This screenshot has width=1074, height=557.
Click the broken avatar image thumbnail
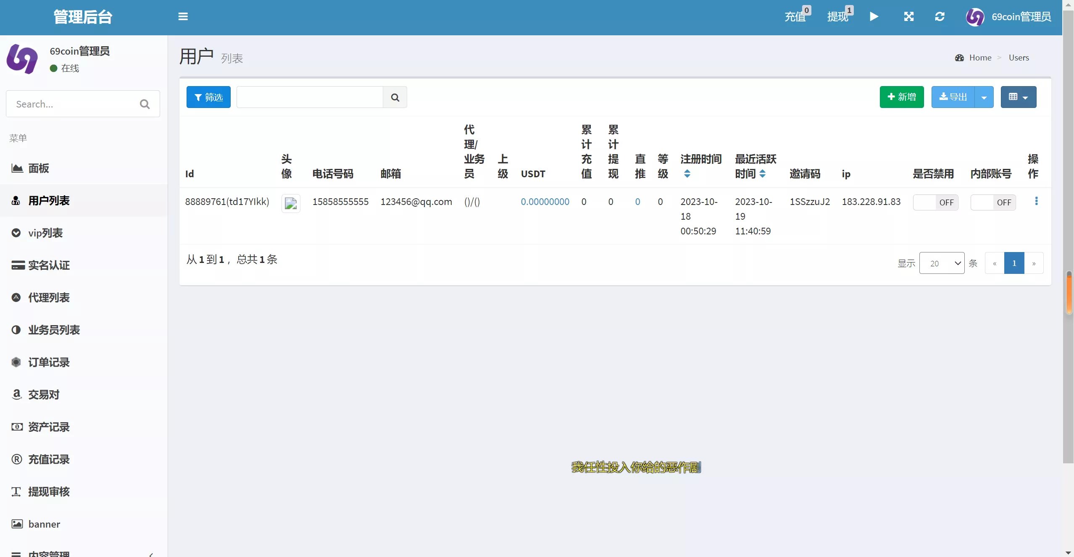(291, 204)
